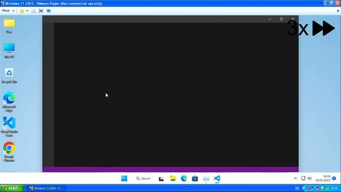Open the yellow folder icon on desktop
This screenshot has height=192, width=341.
coord(9,26)
